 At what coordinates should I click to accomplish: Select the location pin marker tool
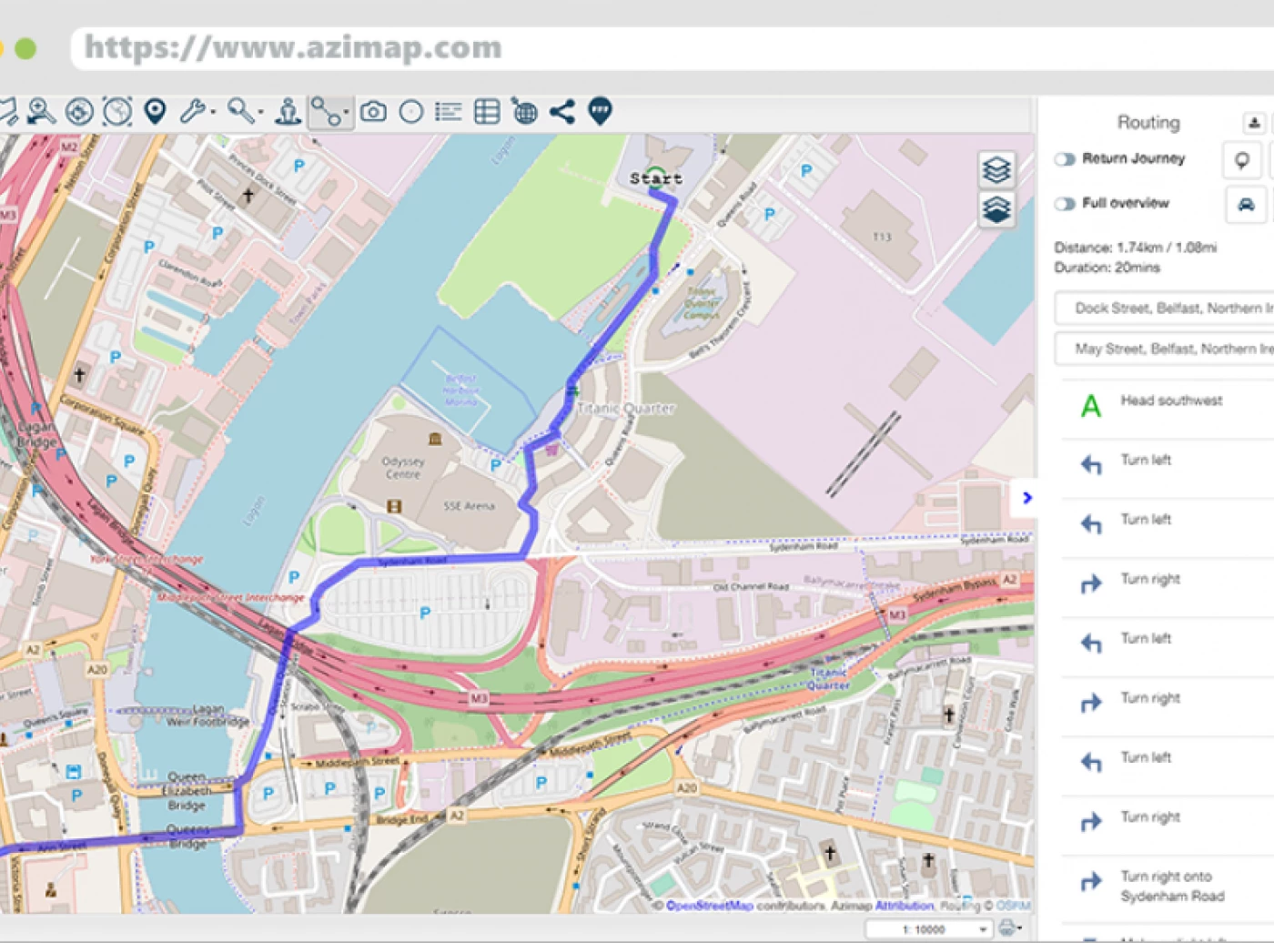click(156, 111)
